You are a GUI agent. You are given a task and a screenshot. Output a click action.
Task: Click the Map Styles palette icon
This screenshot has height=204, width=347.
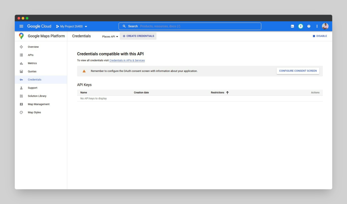click(21, 112)
